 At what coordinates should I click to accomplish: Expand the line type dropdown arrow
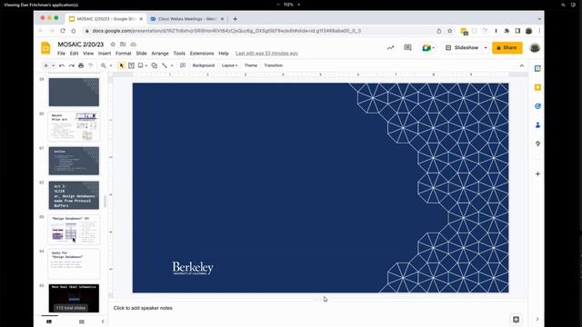172,65
